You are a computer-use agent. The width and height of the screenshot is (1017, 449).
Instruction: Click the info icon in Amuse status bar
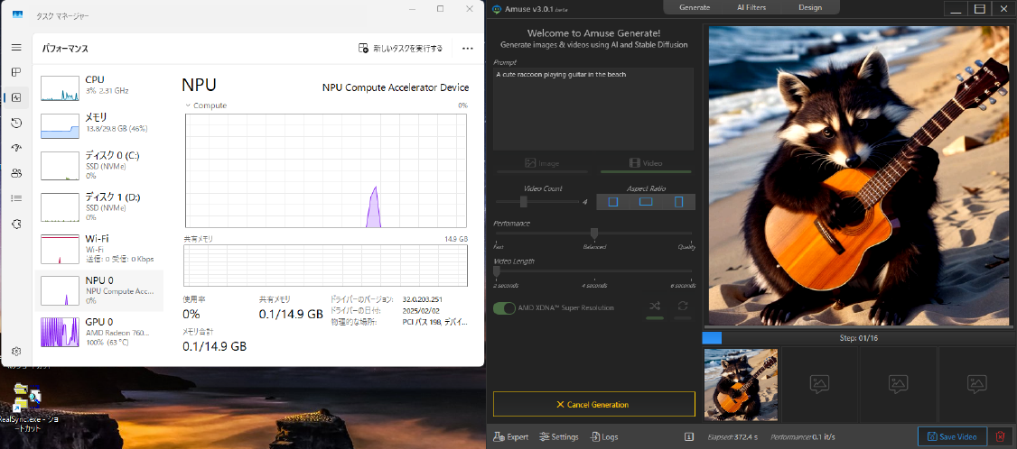(x=689, y=436)
